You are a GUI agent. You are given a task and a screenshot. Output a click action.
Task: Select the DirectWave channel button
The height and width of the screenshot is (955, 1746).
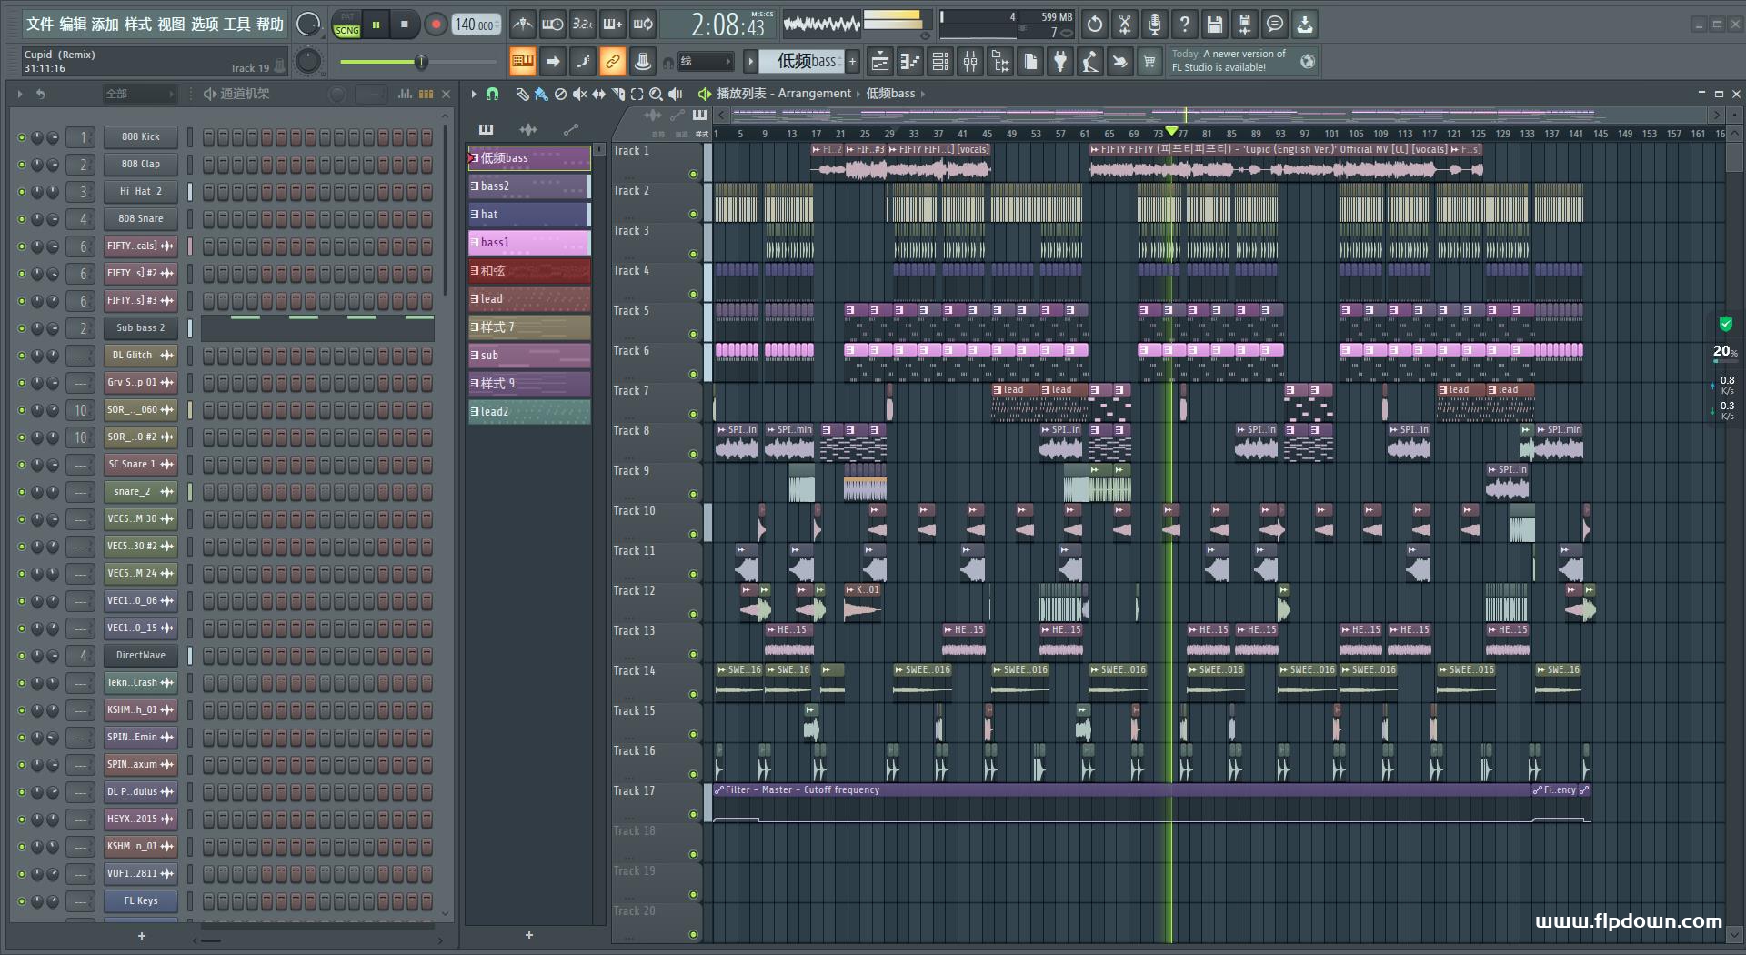[x=141, y=656]
